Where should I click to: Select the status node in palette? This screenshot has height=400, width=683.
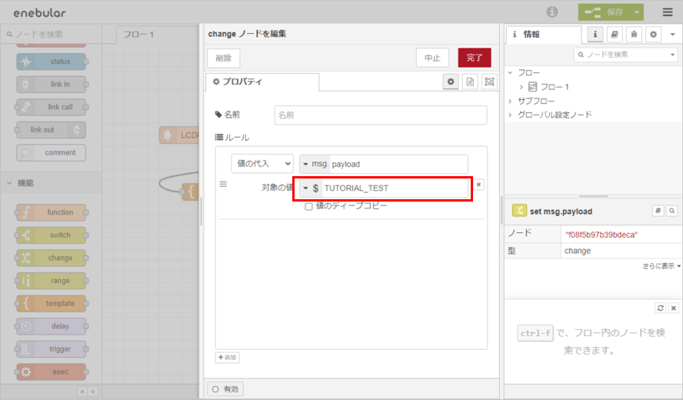[x=52, y=62]
